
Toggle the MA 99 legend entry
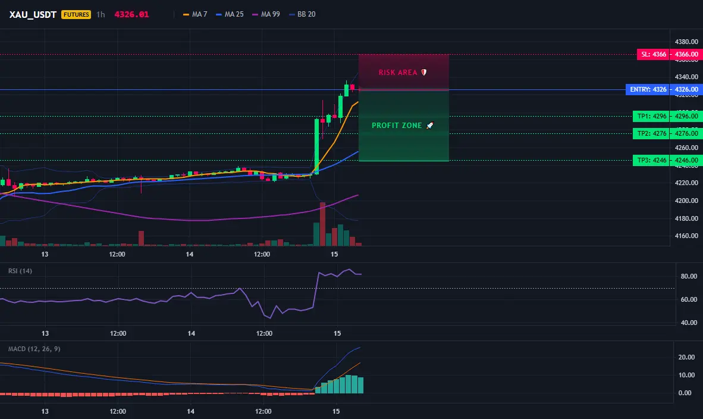[x=266, y=14]
